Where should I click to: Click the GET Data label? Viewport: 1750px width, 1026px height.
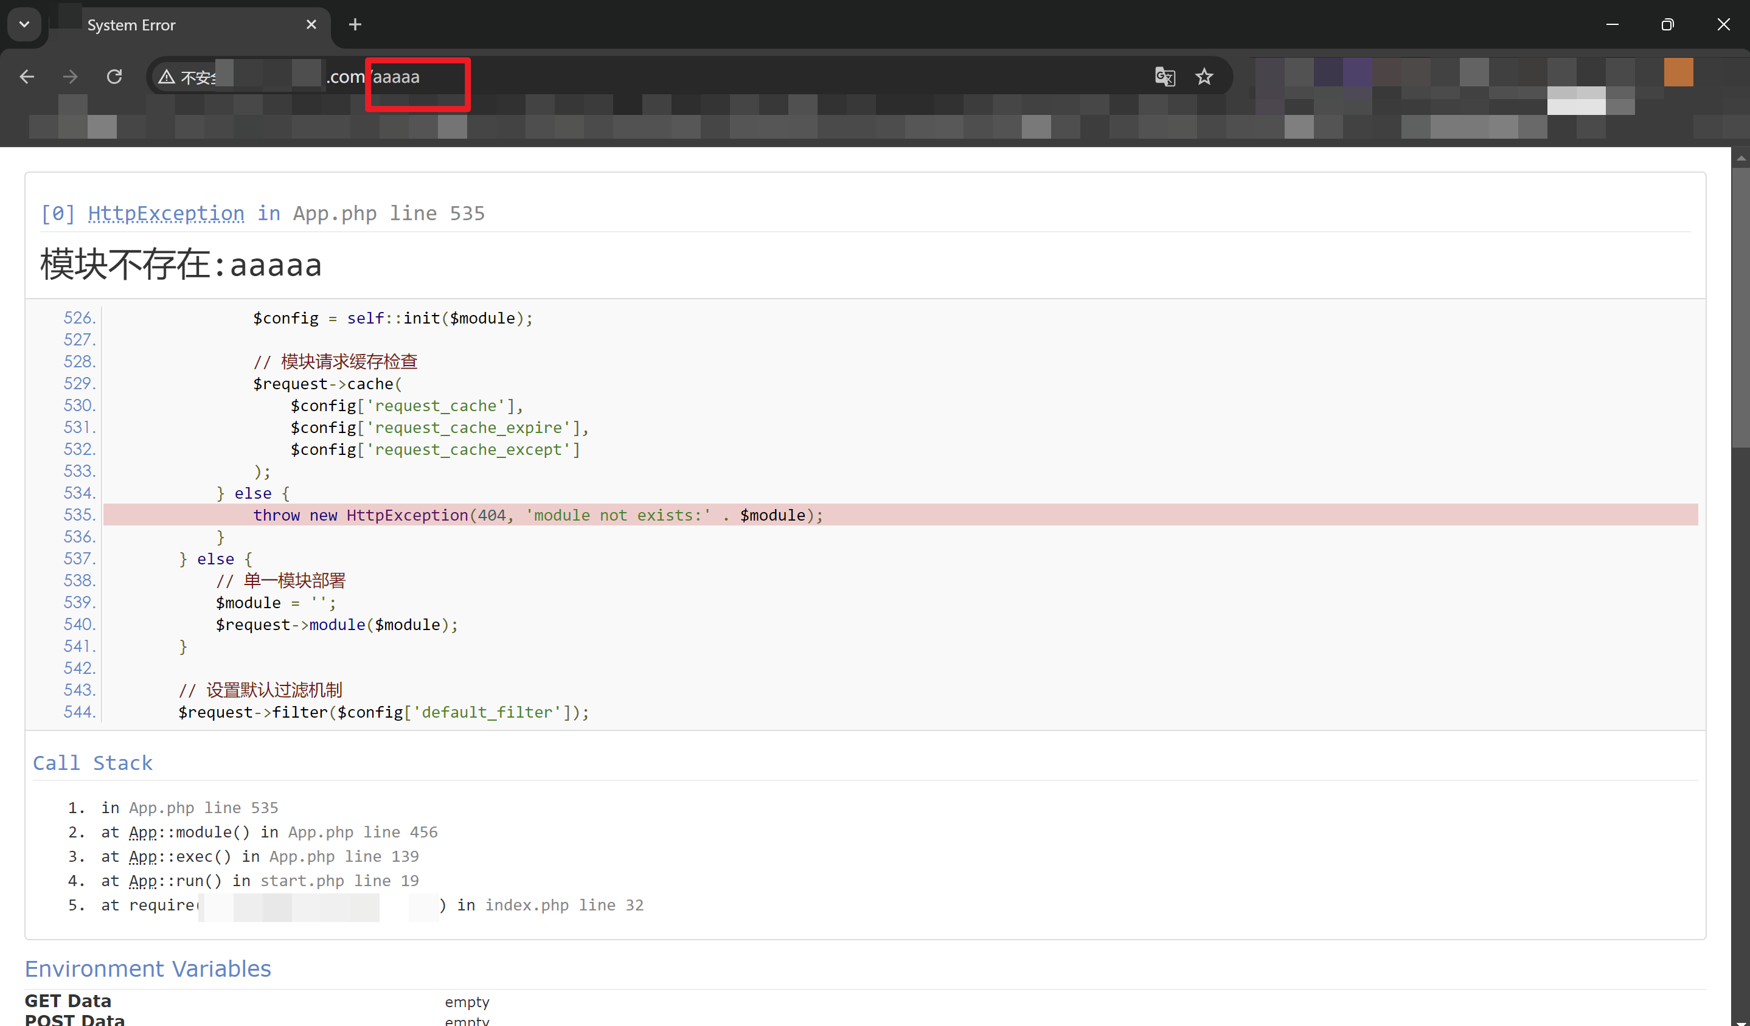pos(68,1000)
